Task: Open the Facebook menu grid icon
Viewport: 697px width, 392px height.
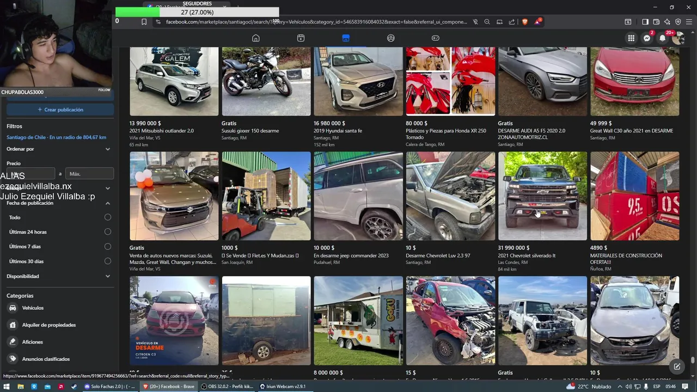Action: [631, 38]
